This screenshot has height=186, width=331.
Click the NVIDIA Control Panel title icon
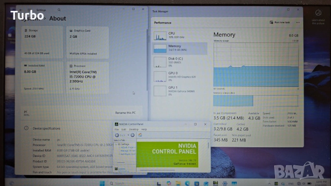click(x=116, y=124)
